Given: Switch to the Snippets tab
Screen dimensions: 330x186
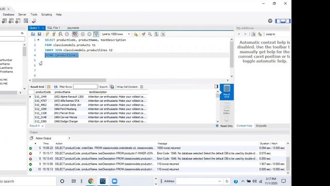Looking at the screenshot, I should [261, 126].
